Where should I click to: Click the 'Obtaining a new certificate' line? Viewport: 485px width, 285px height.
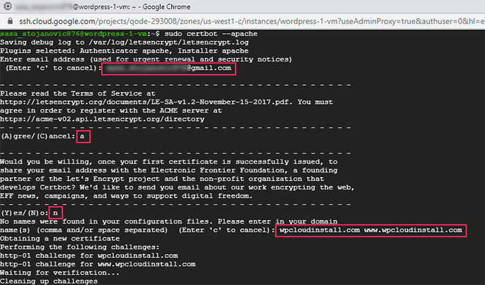(60, 239)
